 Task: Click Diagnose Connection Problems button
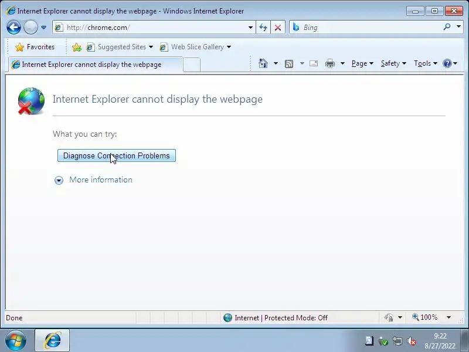[x=116, y=155]
